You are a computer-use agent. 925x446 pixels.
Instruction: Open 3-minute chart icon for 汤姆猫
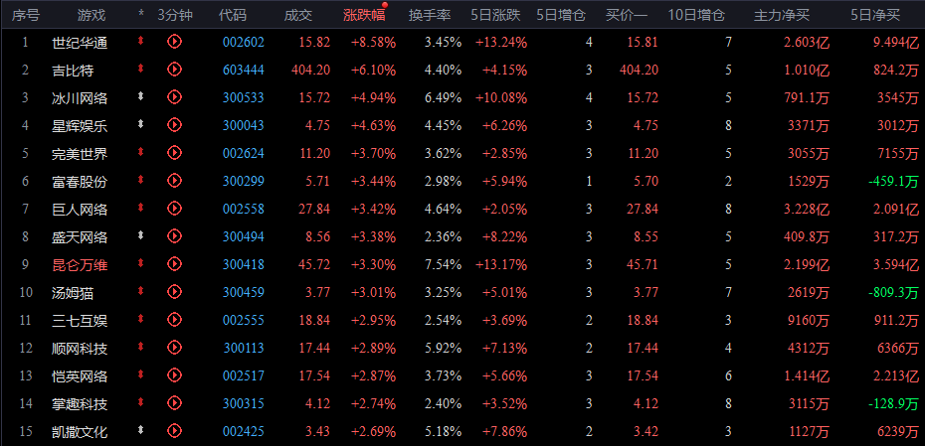pos(174,292)
